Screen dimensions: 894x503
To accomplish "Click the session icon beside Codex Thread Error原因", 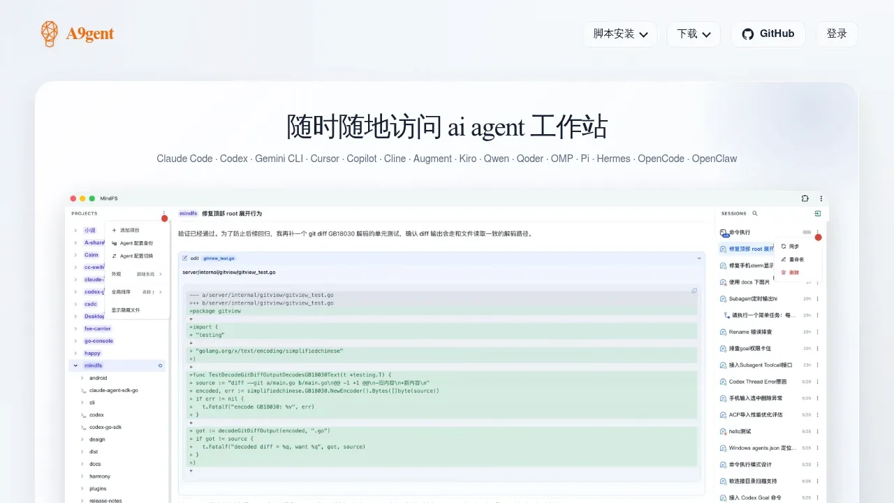I will coord(723,381).
